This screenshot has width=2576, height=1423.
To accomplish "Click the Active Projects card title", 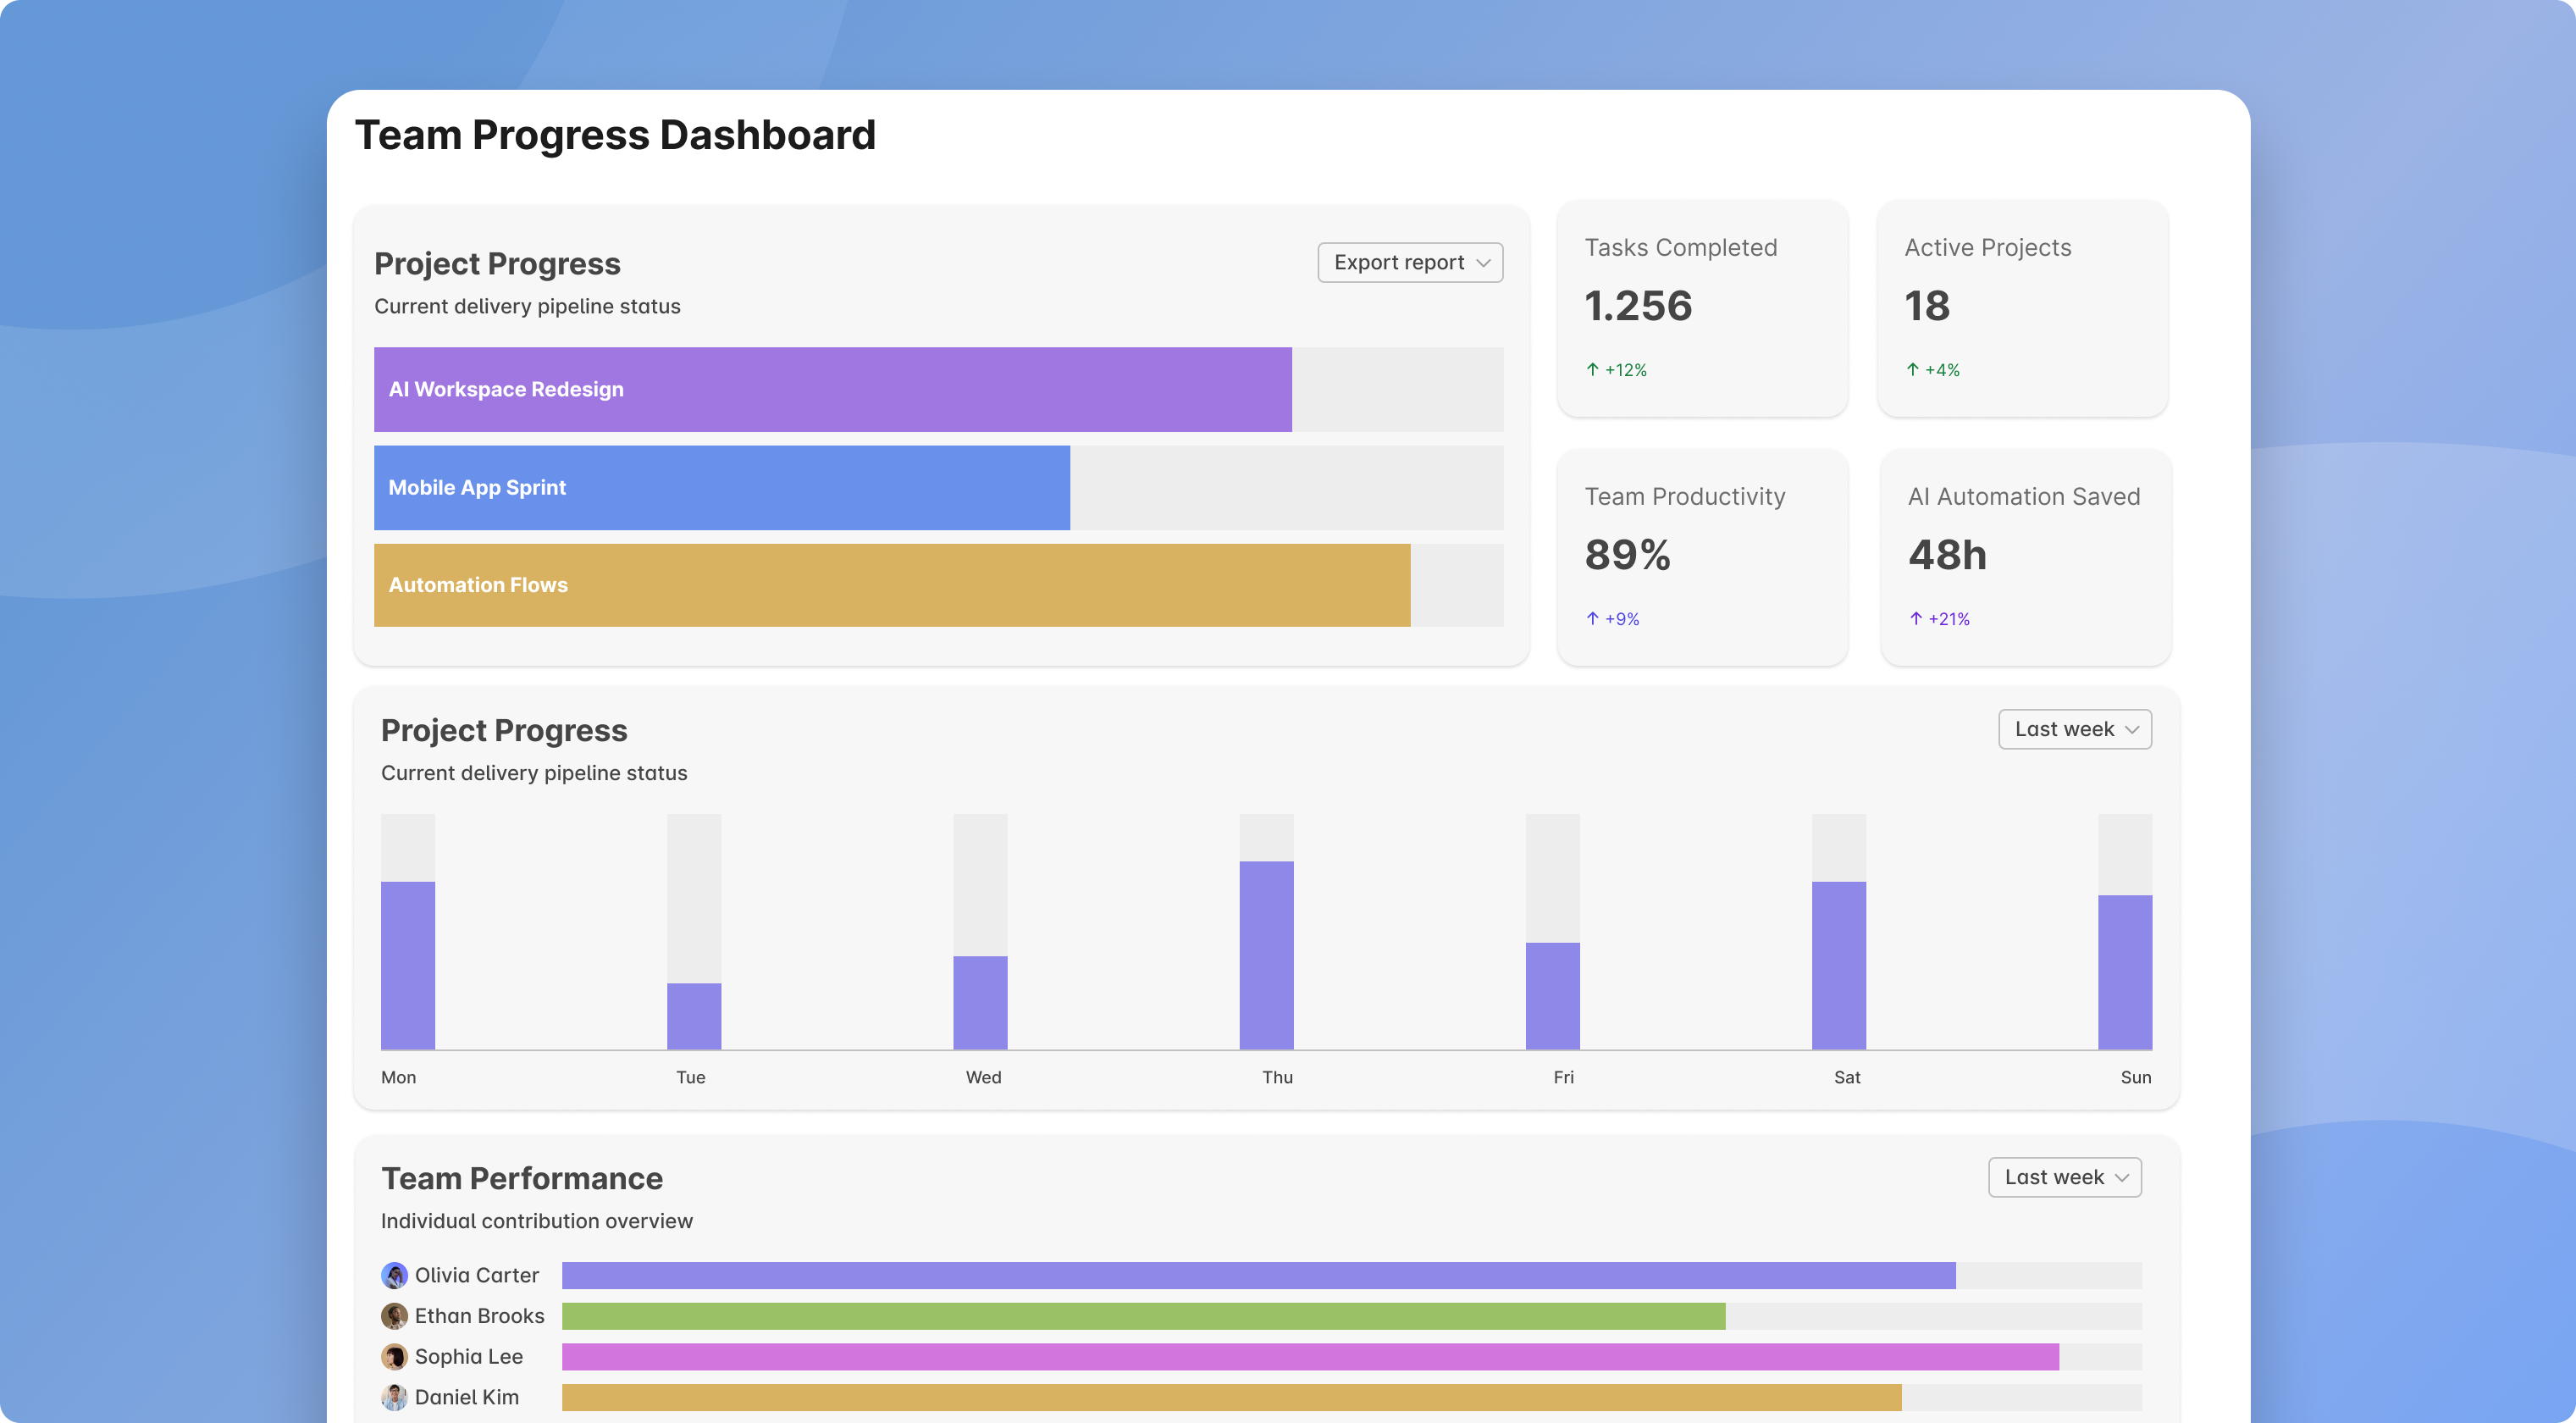I will [1988, 247].
